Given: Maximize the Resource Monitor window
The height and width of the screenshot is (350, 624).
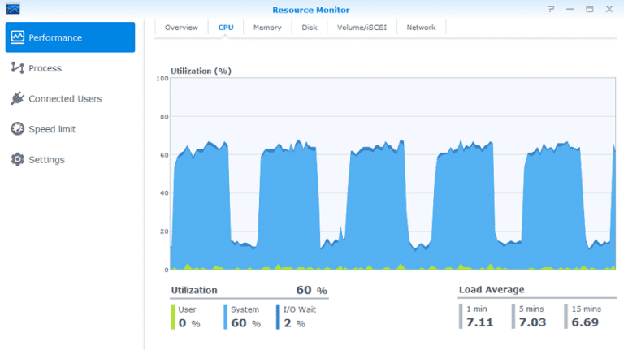Looking at the screenshot, I should pyautogui.click(x=590, y=9).
